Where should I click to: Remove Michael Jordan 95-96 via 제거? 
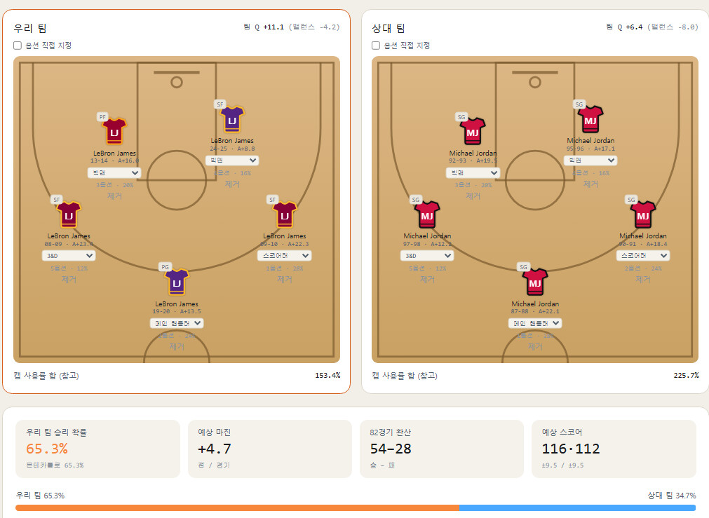point(590,184)
